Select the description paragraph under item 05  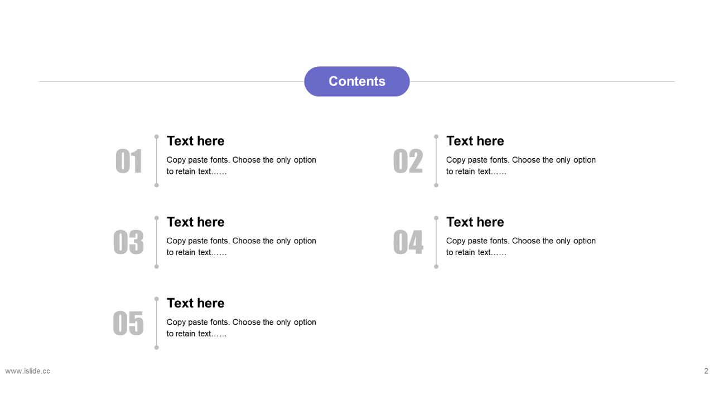tap(242, 328)
